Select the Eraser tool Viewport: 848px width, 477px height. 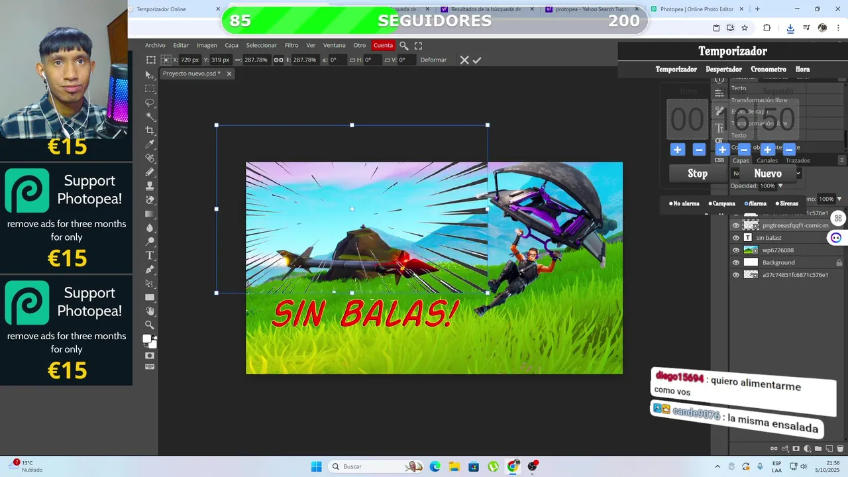(150, 200)
